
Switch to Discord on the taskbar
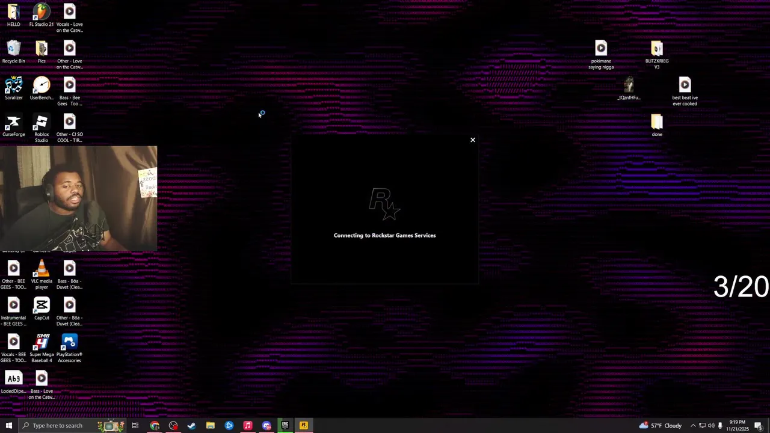[x=266, y=426]
